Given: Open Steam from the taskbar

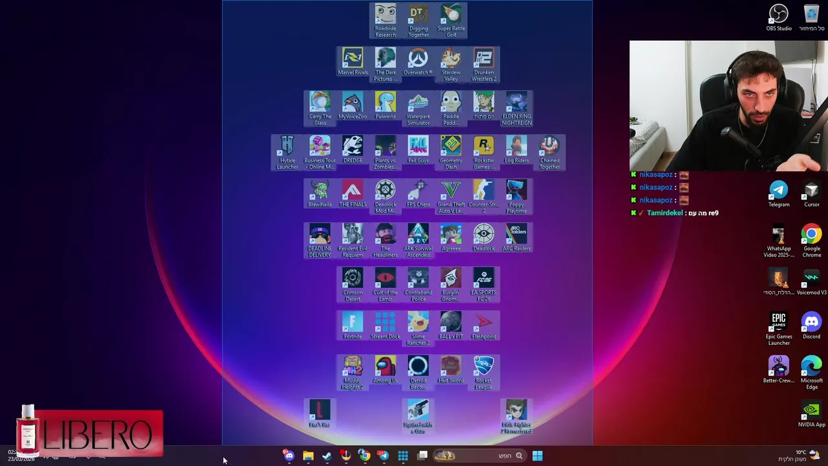Looking at the screenshot, I should click(327, 456).
